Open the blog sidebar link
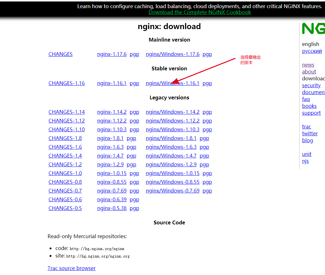Image resolution: width=325 pixels, height=275 pixels. 308,140
